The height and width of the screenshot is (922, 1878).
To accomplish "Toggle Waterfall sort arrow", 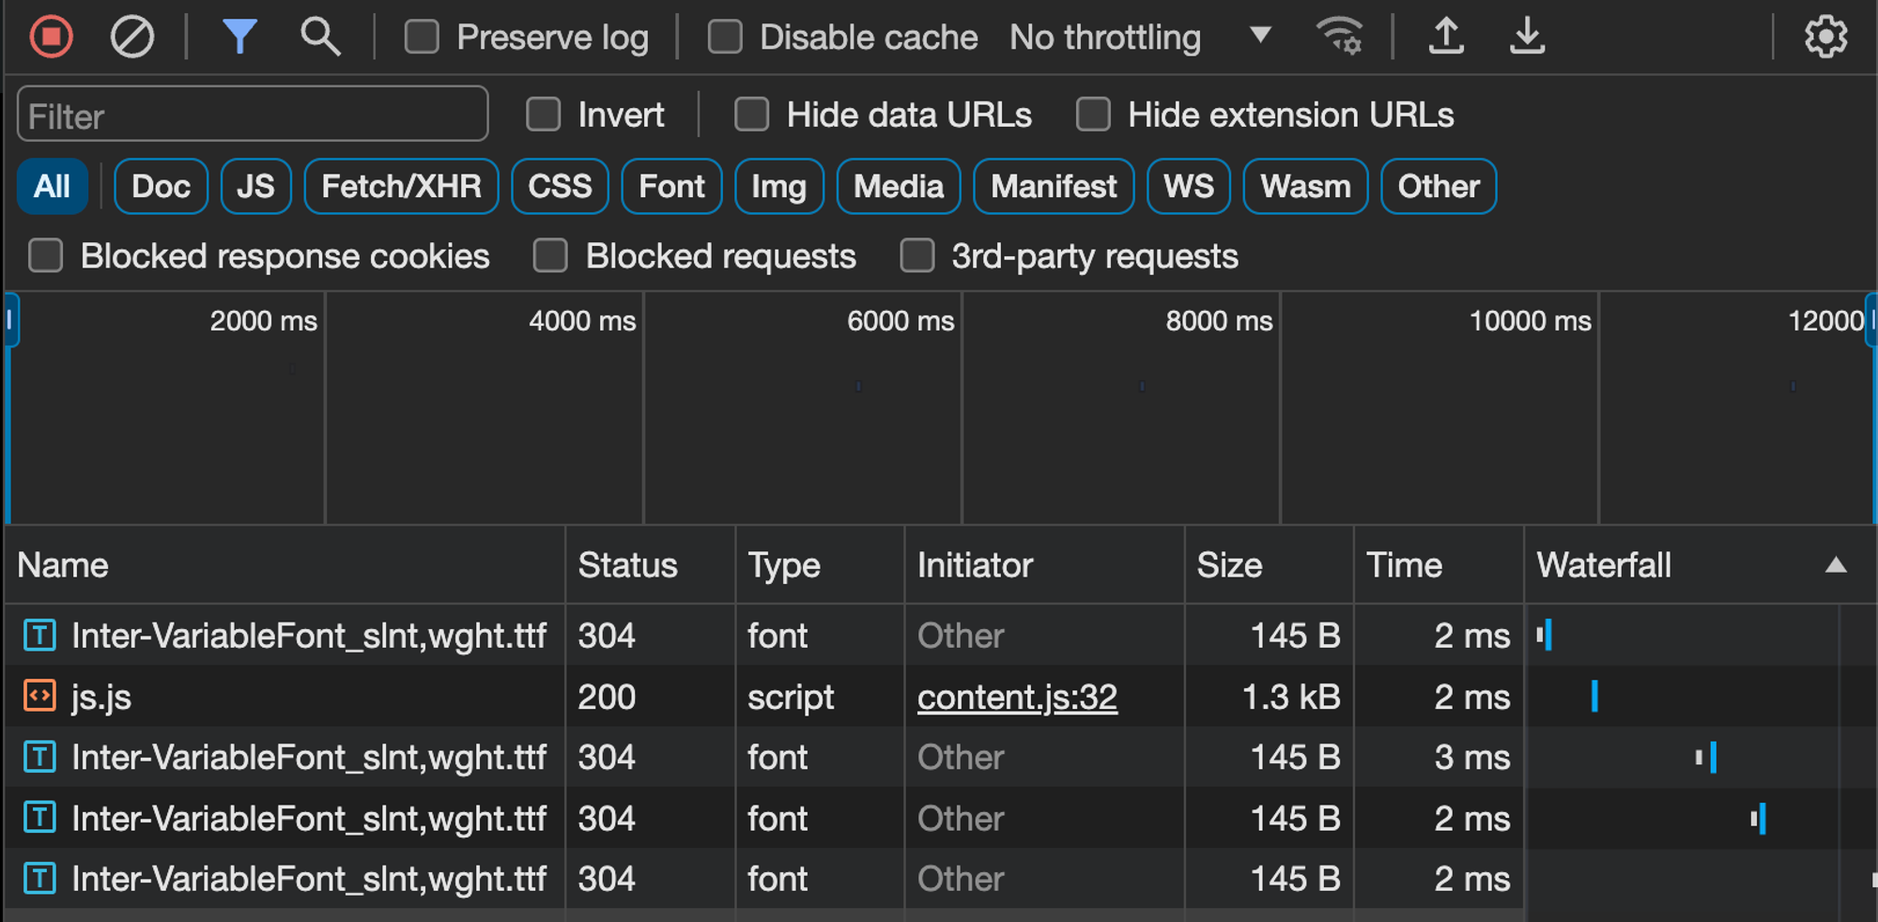I will [x=1836, y=565].
